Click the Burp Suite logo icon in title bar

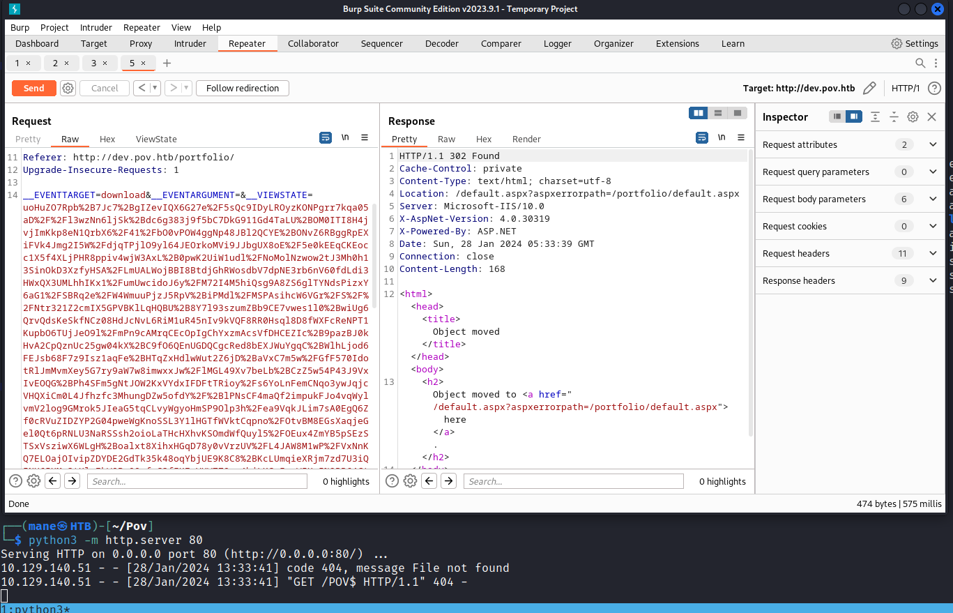[x=15, y=9]
